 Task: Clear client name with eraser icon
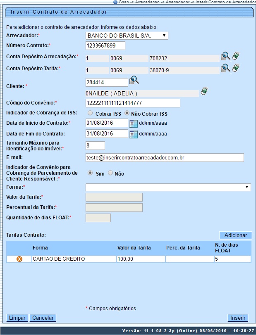204,91
